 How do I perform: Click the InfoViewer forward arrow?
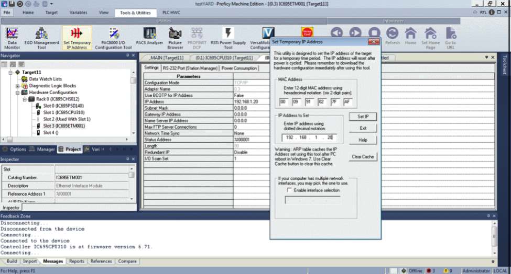(355, 33)
